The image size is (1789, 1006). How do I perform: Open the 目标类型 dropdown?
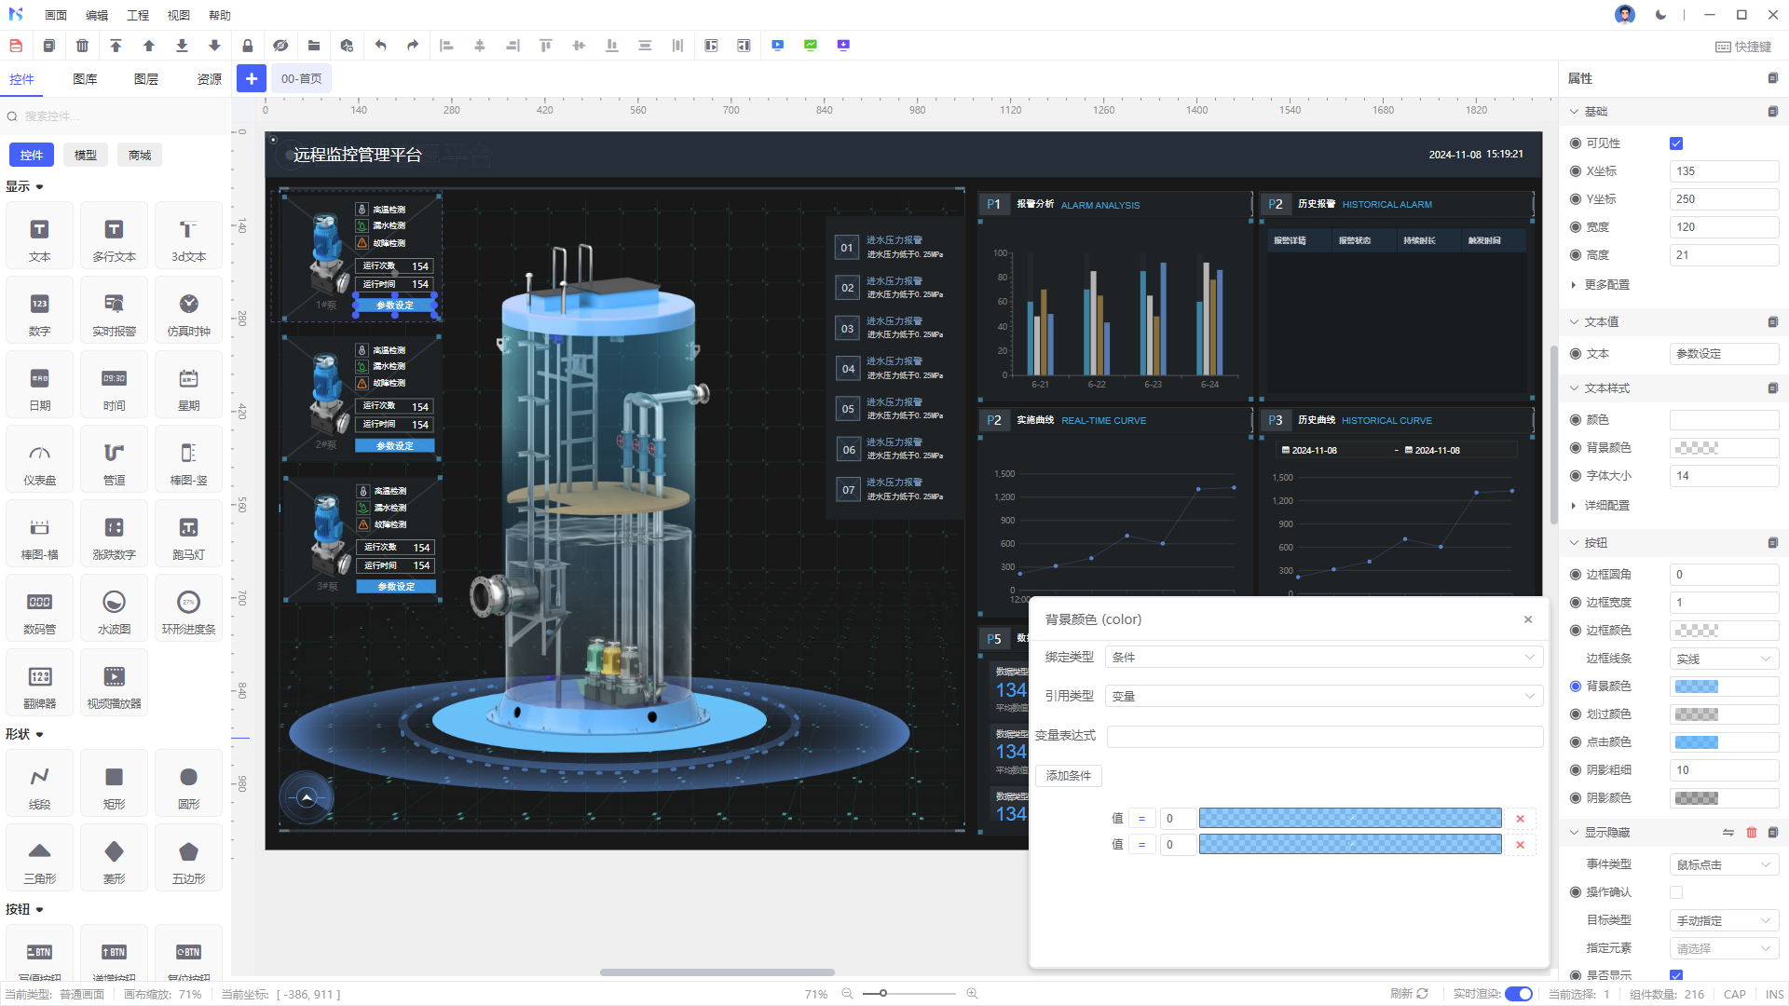1724,920
